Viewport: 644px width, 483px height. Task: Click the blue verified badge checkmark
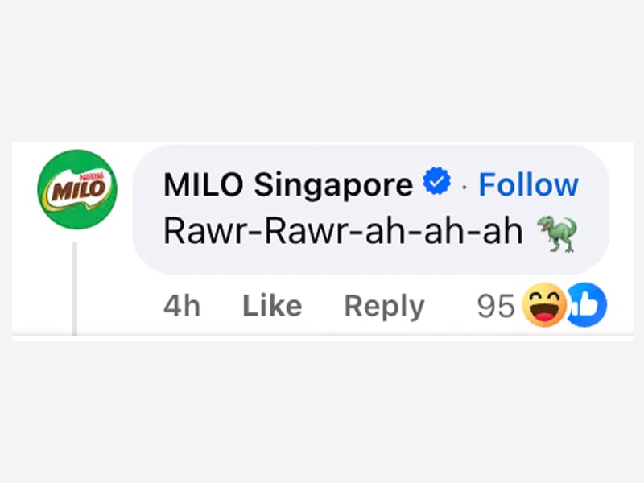437,184
